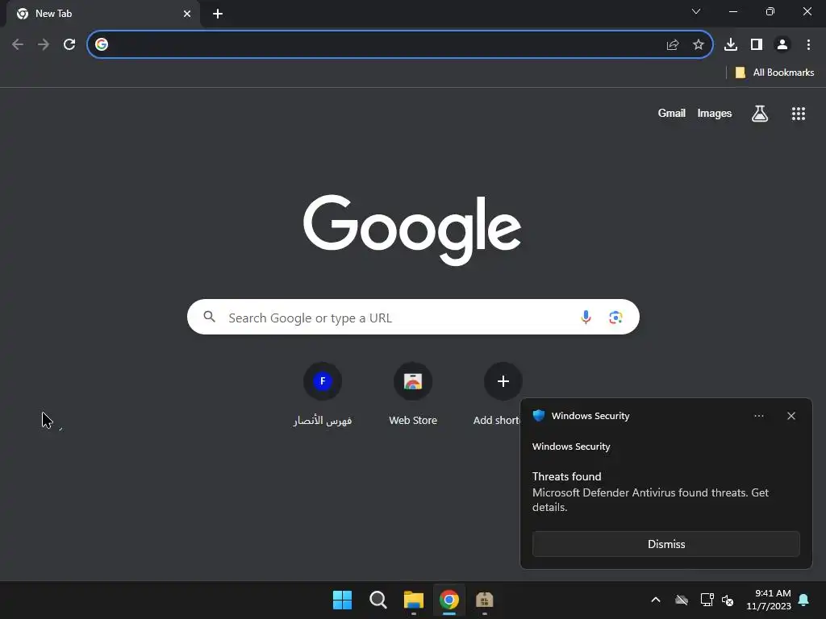Open Google Images link
Image resolution: width=826 pixels, height=619 pixels.
715,113
